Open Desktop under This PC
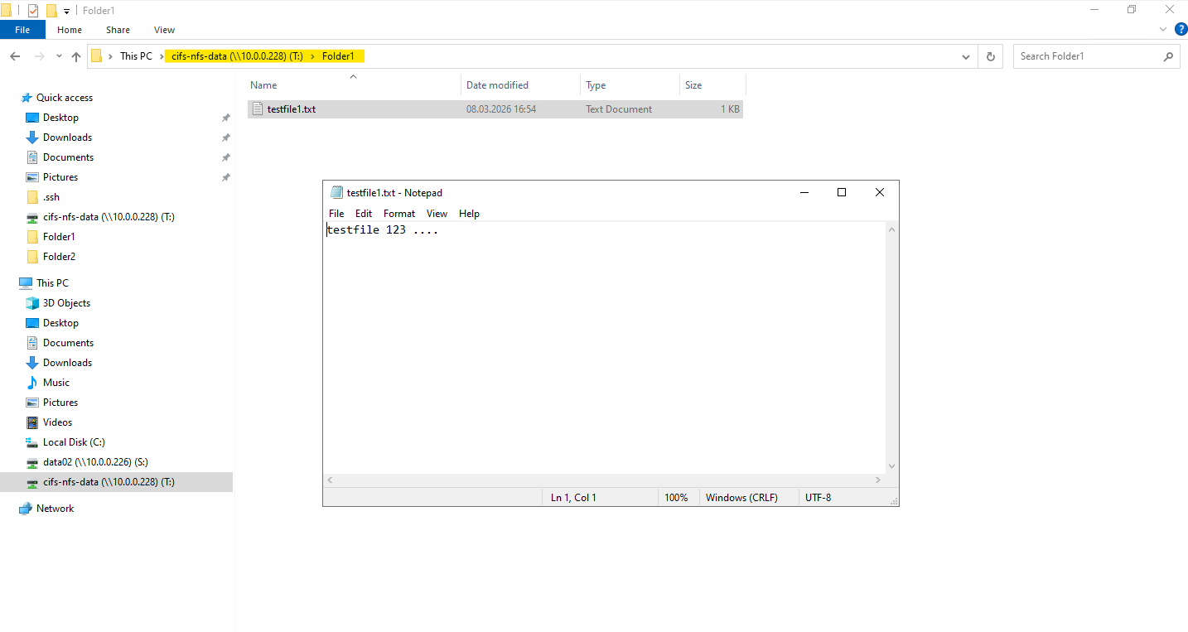The height and width of the screenshot is (632, 1188). (x=60, y=323)
